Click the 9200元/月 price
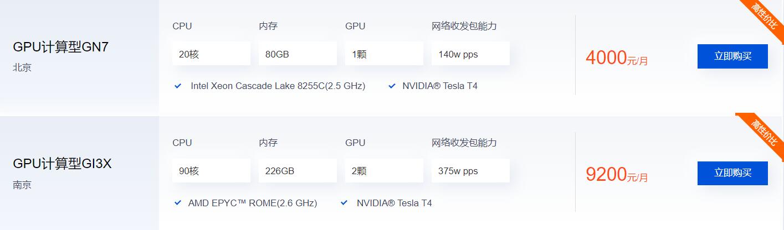This screenshot has width=784, height=230. point(617,174)
